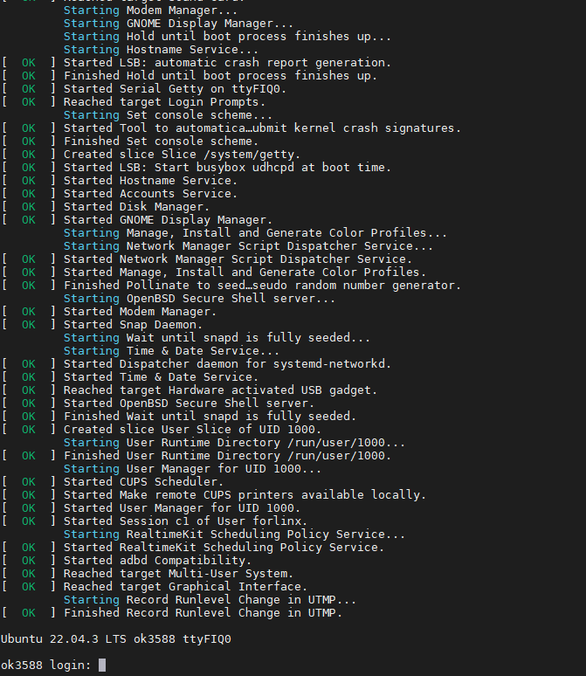
Task: Click the ok3588 login prompt cursor
Action: click(102, 665)
